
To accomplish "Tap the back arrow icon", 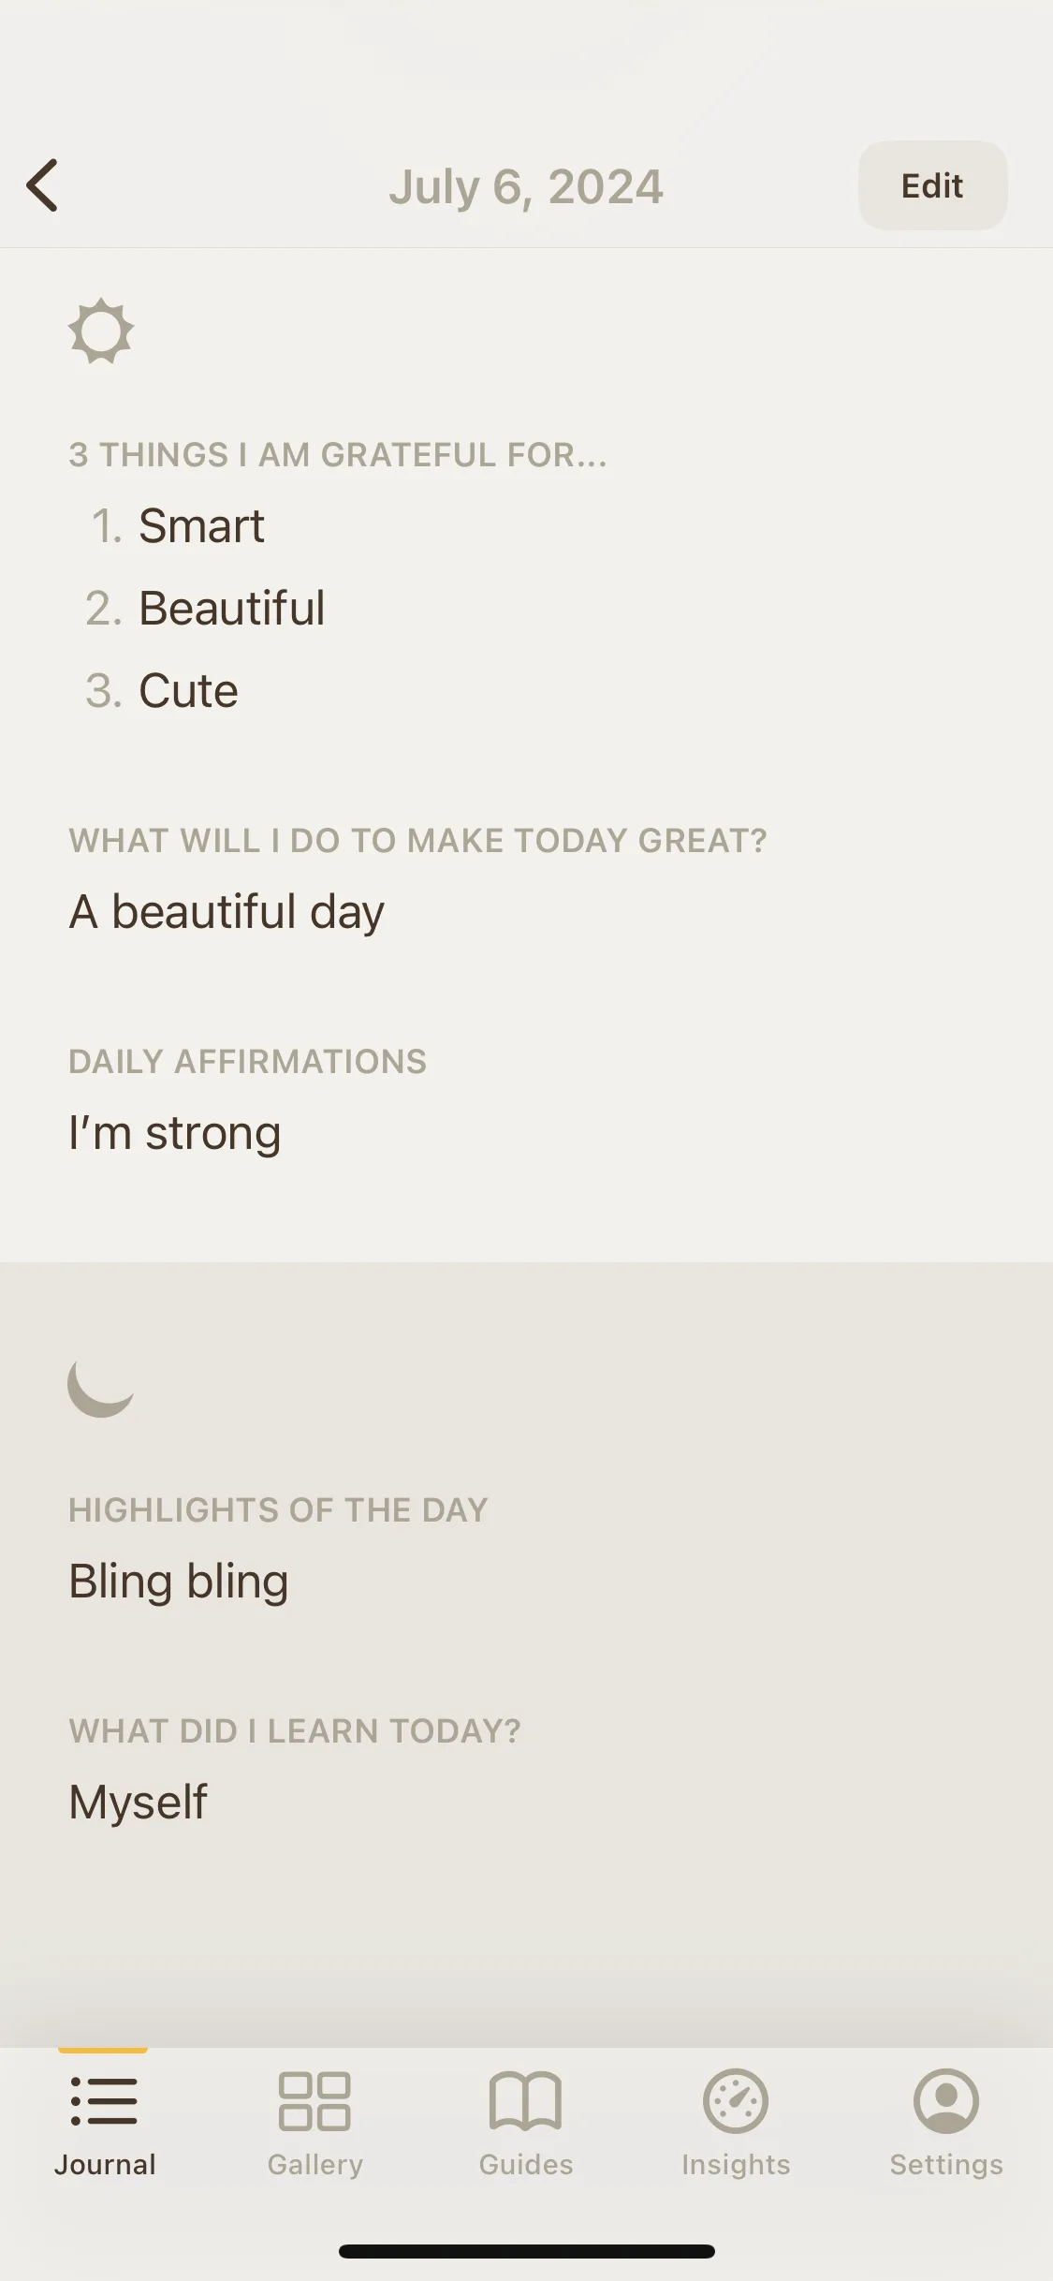I will click(43, 185).
